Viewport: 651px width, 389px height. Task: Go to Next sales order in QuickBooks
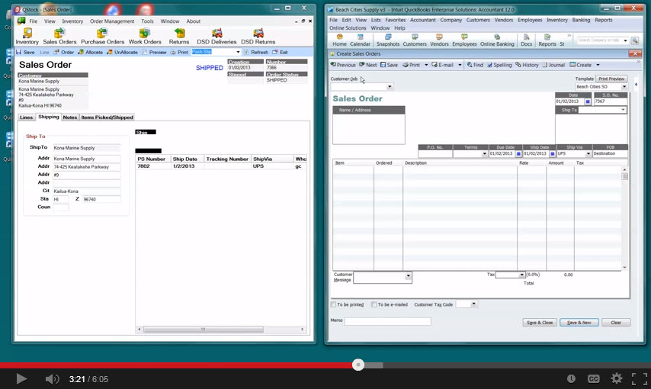click(368, 65)
